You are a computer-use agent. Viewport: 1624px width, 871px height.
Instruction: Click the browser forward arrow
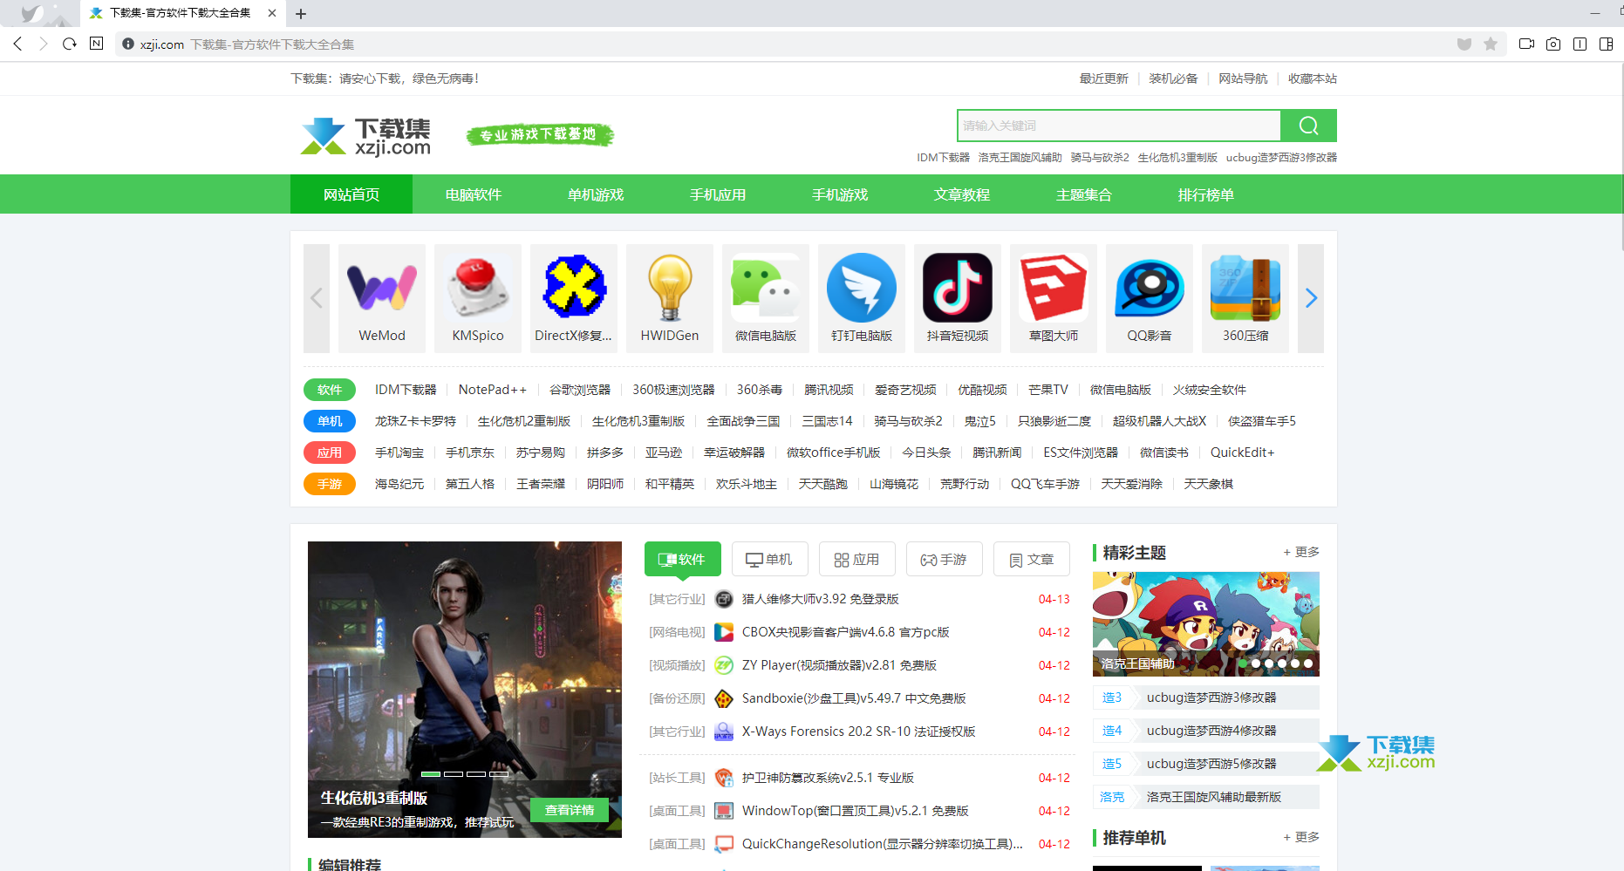pyautogui.click(x=44, y=44)
